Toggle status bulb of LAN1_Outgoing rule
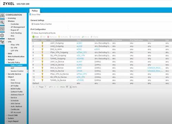 (x=42, y=43)
